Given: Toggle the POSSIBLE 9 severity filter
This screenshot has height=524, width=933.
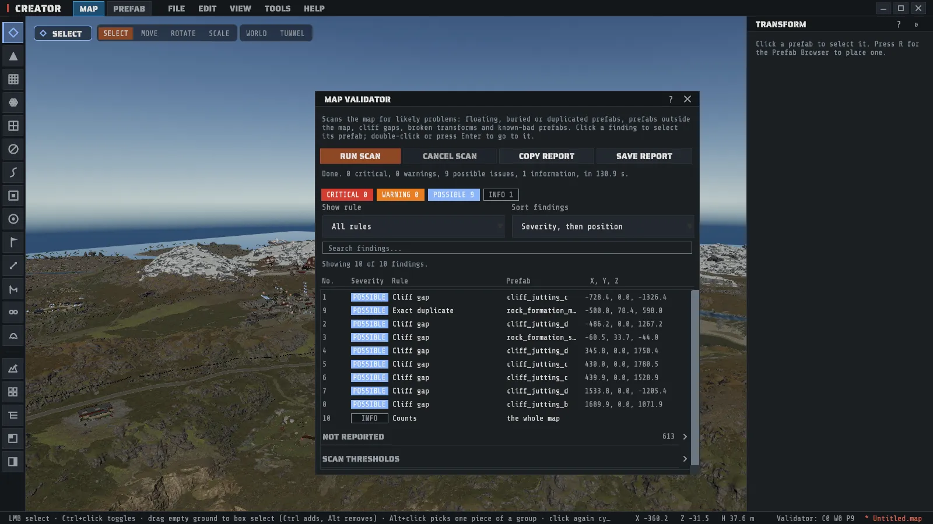Looking at the screenshot, I should (454, 194).
